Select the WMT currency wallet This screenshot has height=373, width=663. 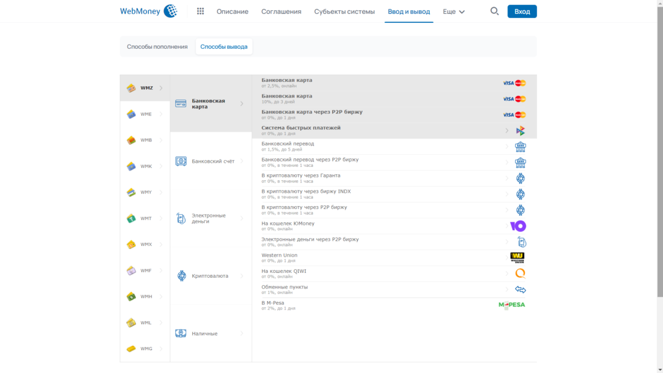(x=145, y=218)
